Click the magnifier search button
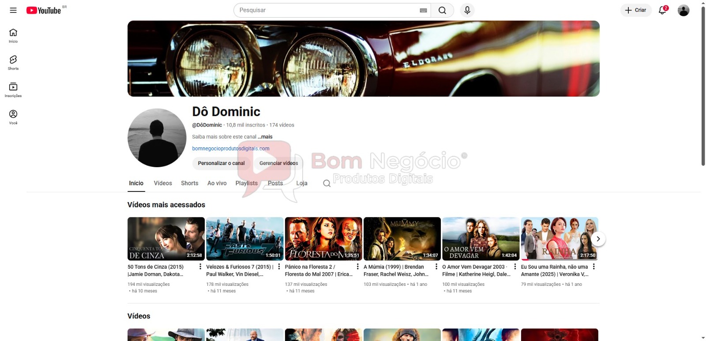The image size is (706, 341). pos(442,10)
